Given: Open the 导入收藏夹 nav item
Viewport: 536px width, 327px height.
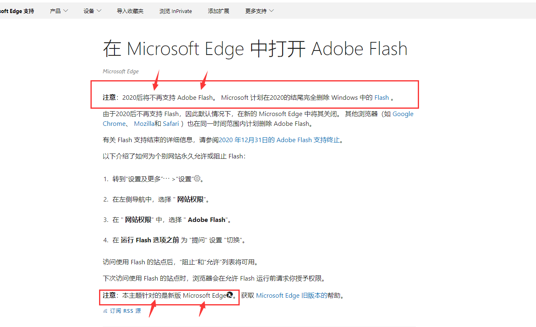Looking at the screenshot, I should click(x=130, y=11).
